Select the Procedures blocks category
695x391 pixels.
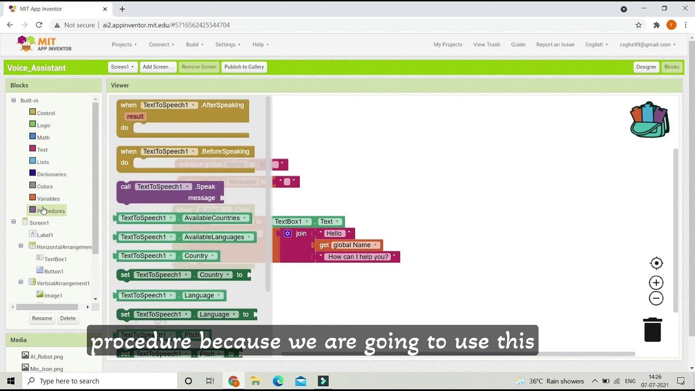coord(50,211)
